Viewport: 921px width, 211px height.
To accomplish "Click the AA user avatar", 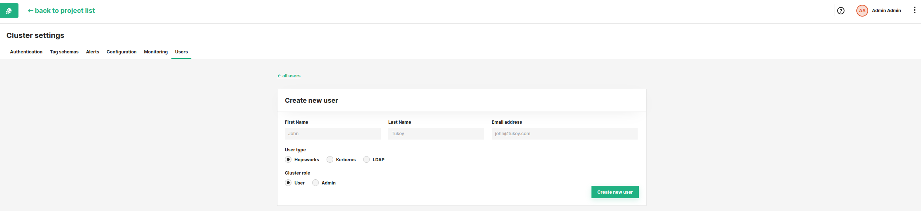I will 862,11.
